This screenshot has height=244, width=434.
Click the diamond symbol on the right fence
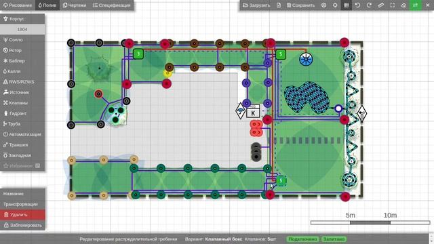(361, 114)
